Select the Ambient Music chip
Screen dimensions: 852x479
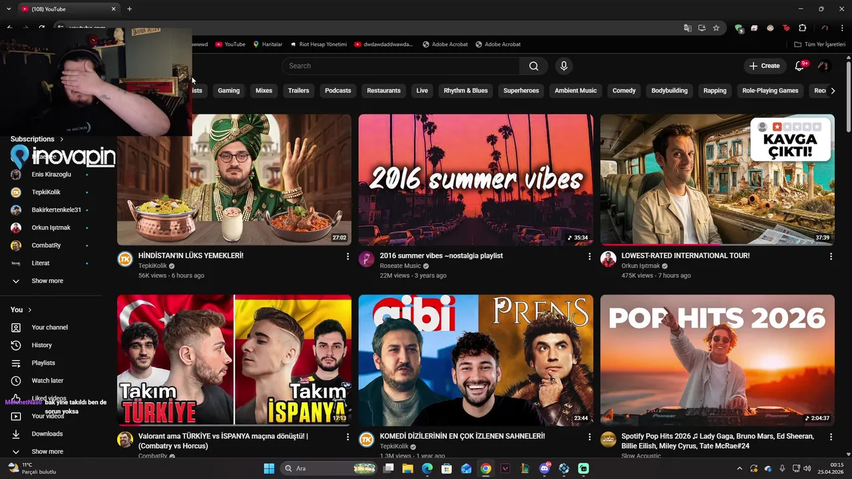point(576,90)
